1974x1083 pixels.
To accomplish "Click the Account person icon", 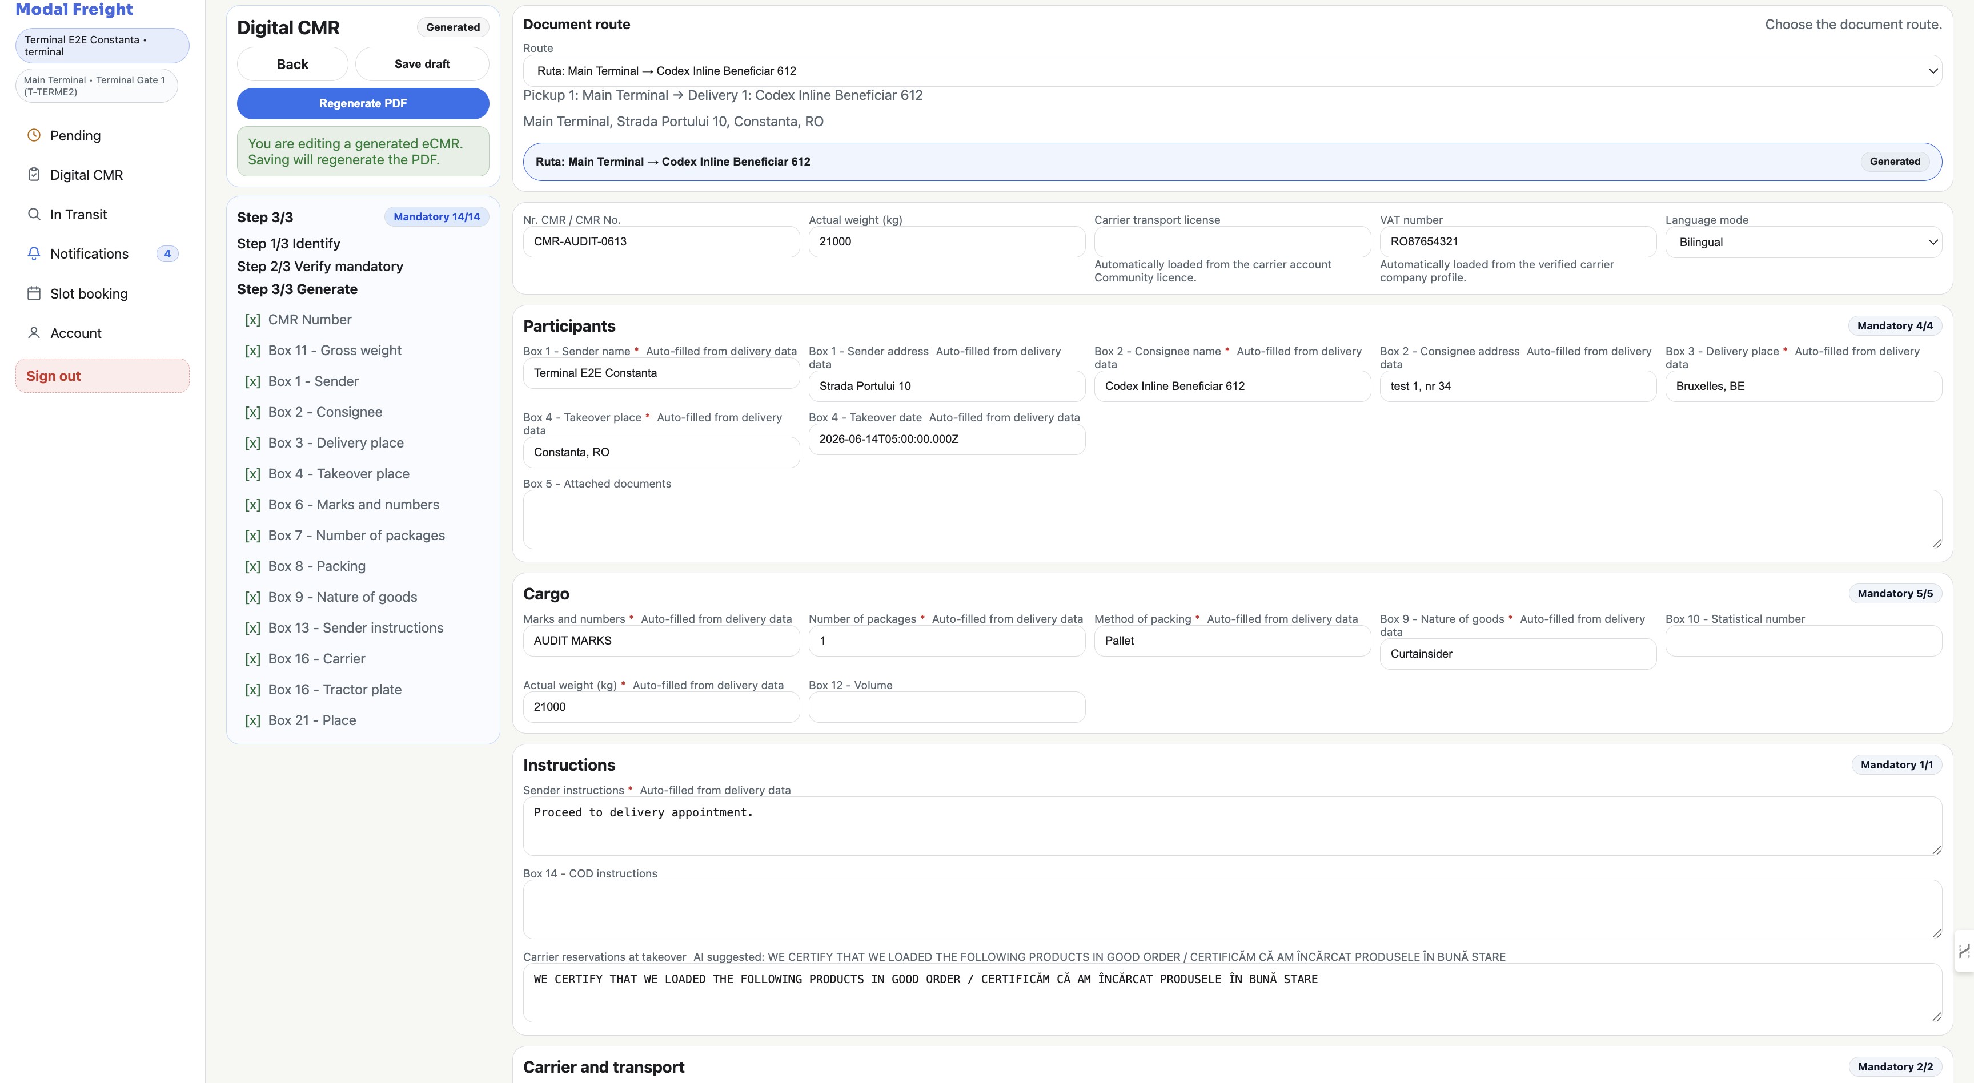I will [x=34, y=333].
